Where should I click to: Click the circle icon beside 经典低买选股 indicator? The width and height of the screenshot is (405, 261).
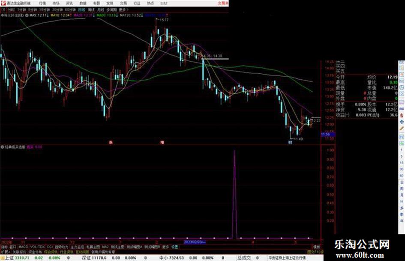point(2,147)
